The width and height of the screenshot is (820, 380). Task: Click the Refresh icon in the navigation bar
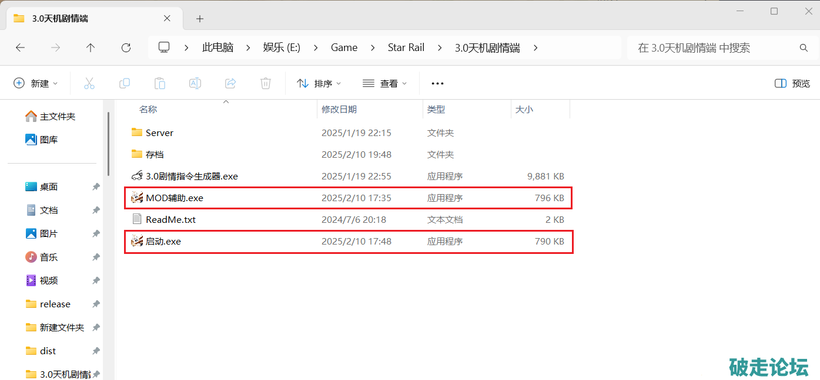126,48
